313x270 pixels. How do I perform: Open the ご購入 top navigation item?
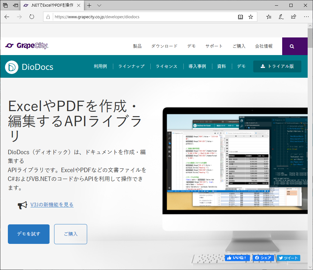coord(239,46)
